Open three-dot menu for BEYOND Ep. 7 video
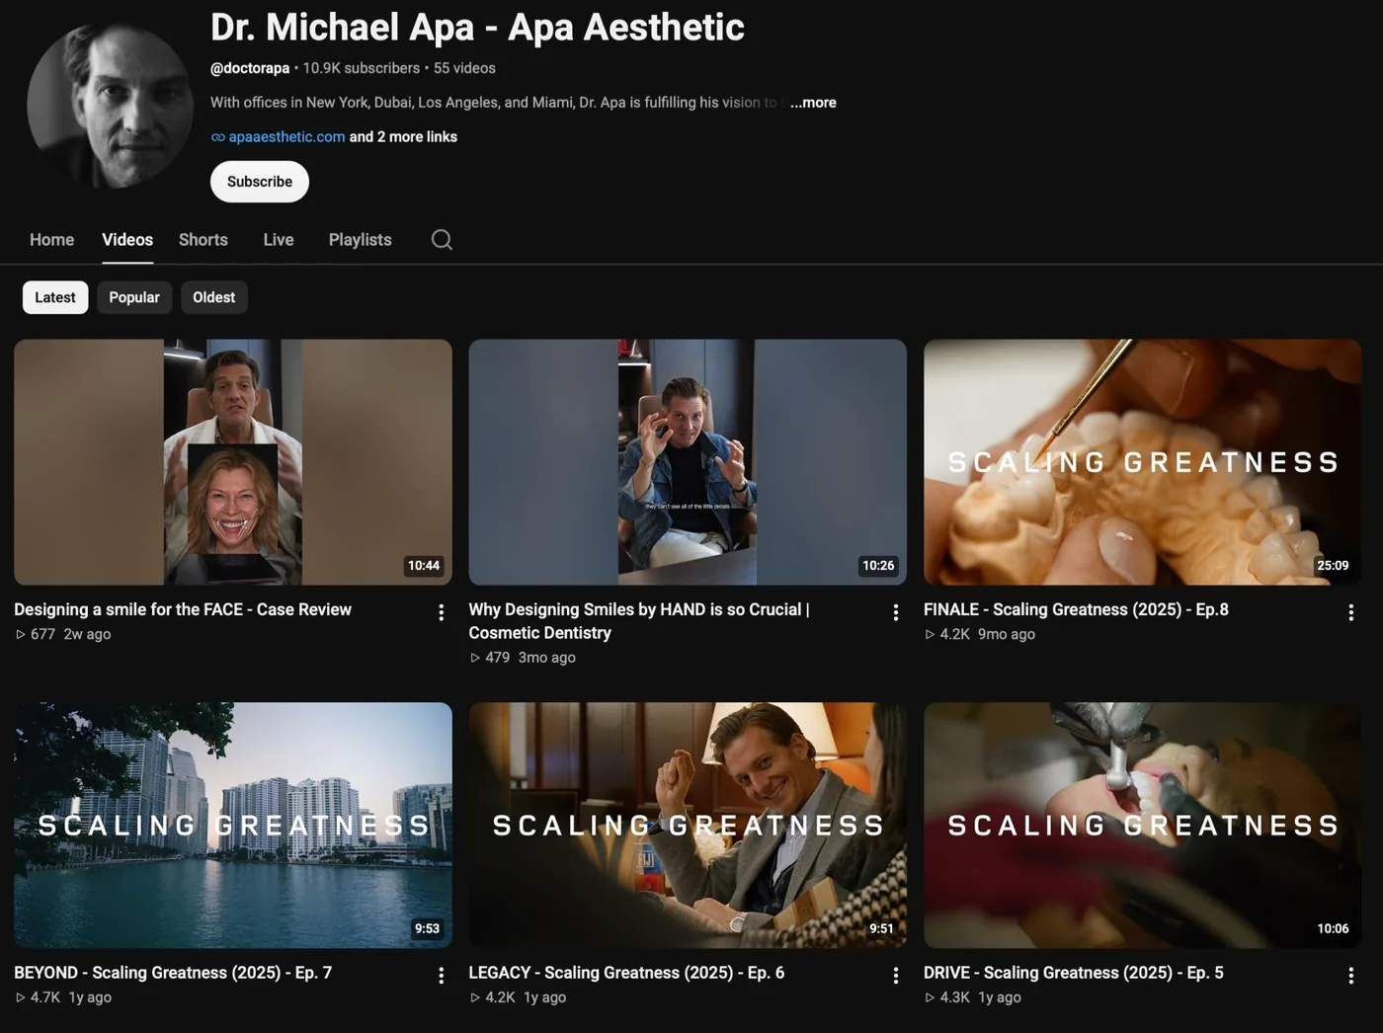1383x1033 pixels. pyautogui.click(x=441, y=976)
